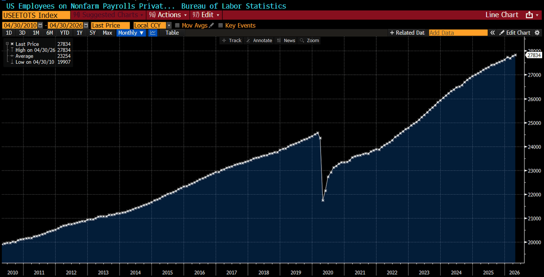
Task: Select the YTD range tab
Action: tap(65, 33)
